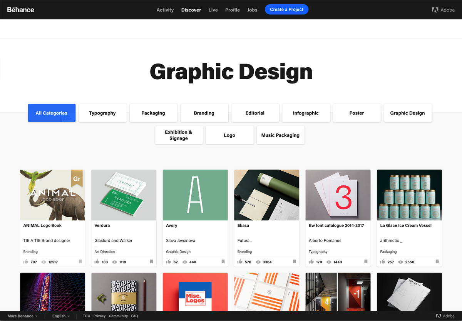Image resolution: width=462 pixels, height=321 pixels.
Task: Click the Slava Jevcinova author link
Action: [x=181, y=241]
